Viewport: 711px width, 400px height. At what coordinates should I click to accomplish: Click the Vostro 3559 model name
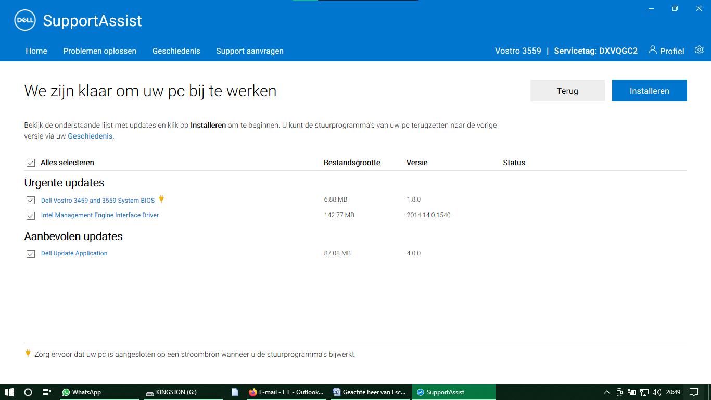pos(518,51)
